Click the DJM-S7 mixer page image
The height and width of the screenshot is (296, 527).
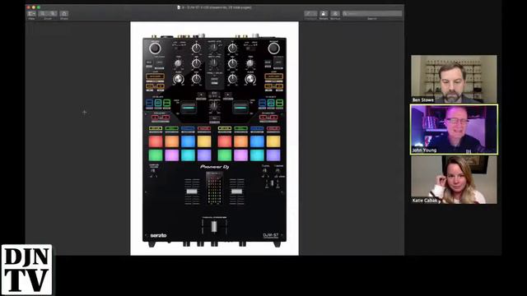click(214, 138)
